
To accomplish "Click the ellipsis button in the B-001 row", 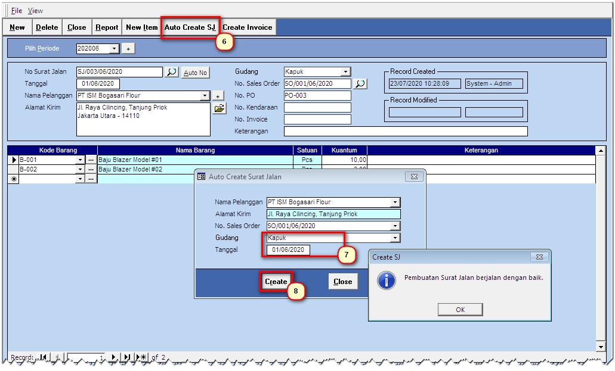I will pos(91,160).
